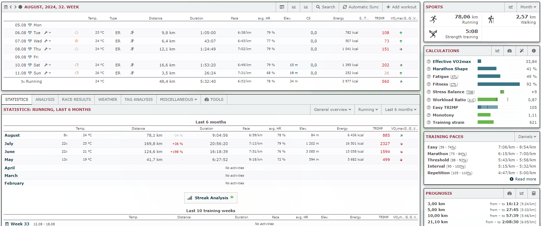
Task: Click the help icon next to Marathon Shape
Action: pyautogui.click(x=429, y=69)
